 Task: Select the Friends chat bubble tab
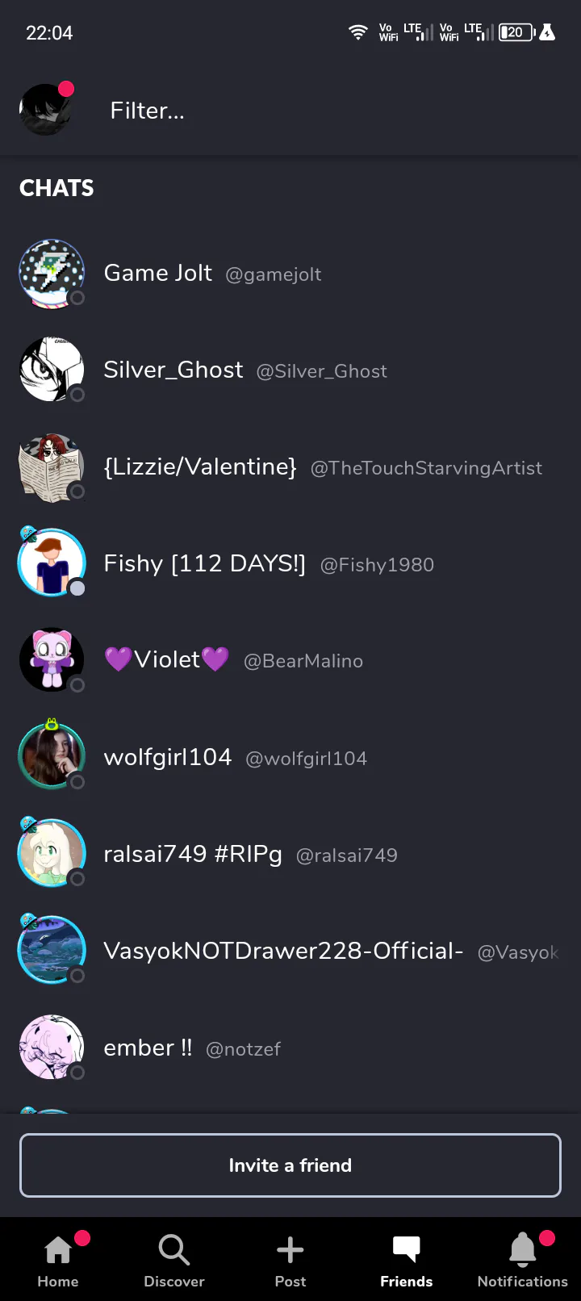(x=407, y=1259)
